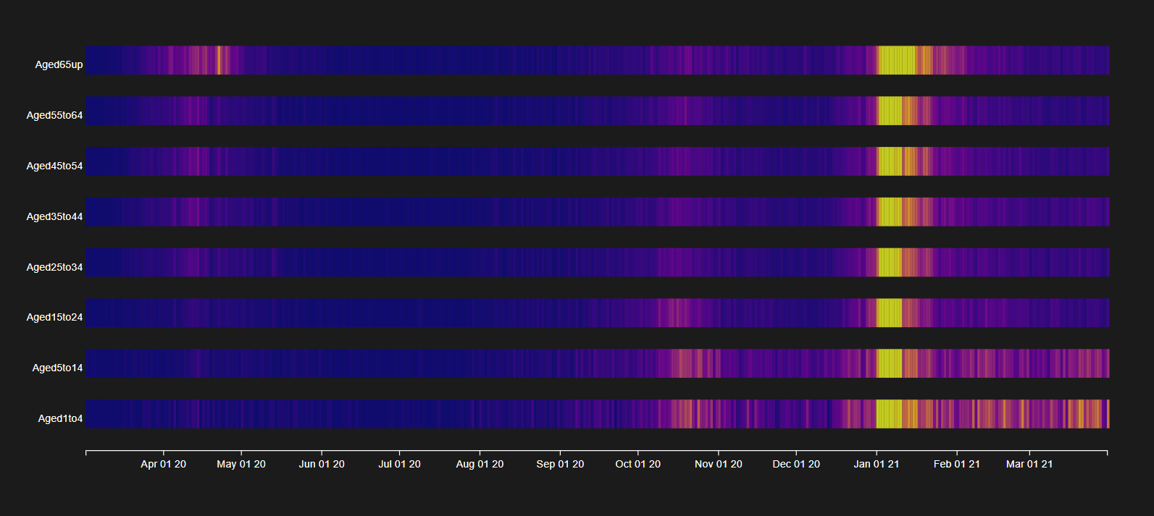Click the Aged5to14 row label
Screen dimensions: 1154x516
[57, 368]
